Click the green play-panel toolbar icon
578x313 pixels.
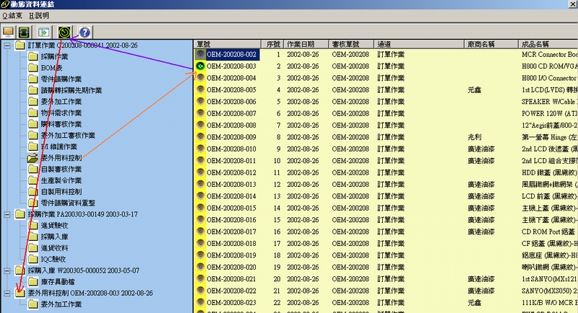[43, 32]
